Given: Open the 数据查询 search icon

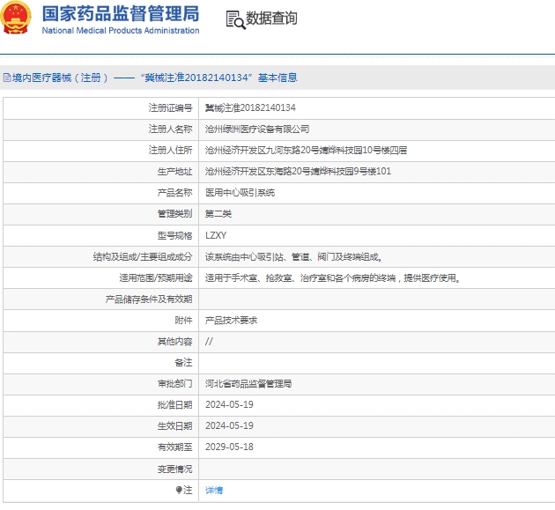Looking at the screenshot, I should 235,20.
